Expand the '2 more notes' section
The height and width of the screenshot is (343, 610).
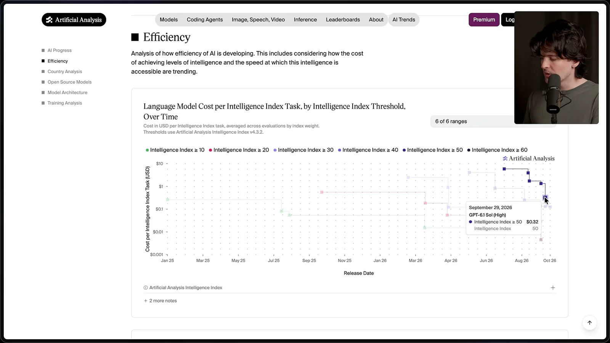pyautogui.click(x=160, y=301)
